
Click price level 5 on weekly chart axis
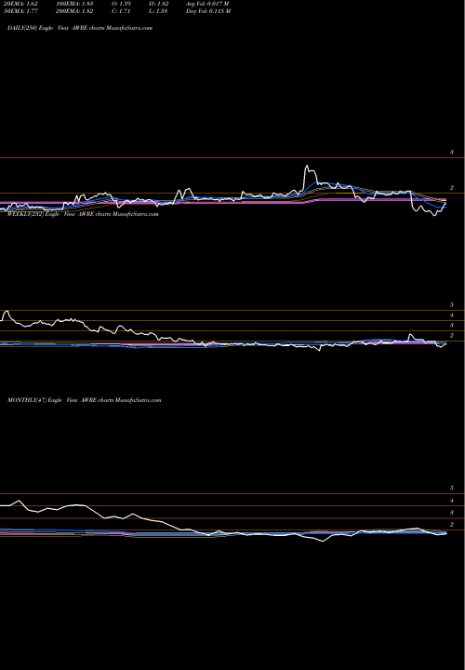tap(451, 305)
